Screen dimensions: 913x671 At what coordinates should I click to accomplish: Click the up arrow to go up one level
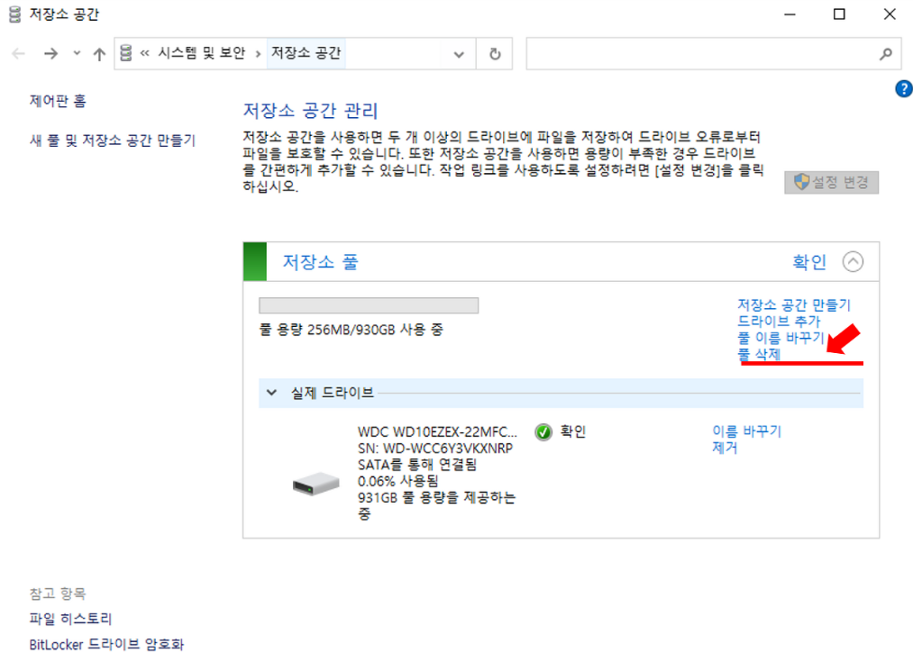[99, 53]
